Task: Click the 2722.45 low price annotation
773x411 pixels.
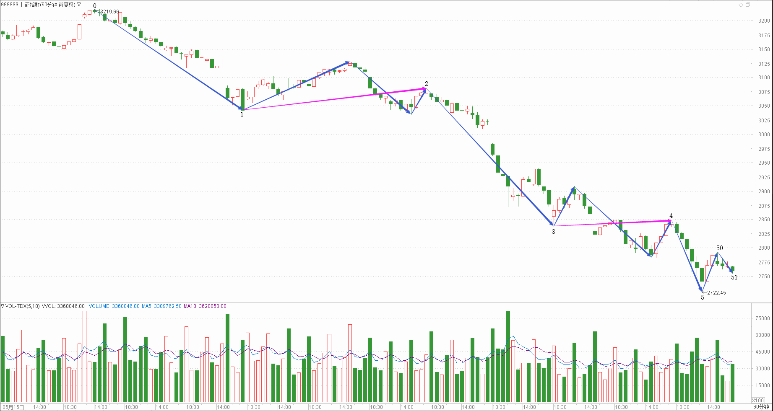Action: point(716,293)
